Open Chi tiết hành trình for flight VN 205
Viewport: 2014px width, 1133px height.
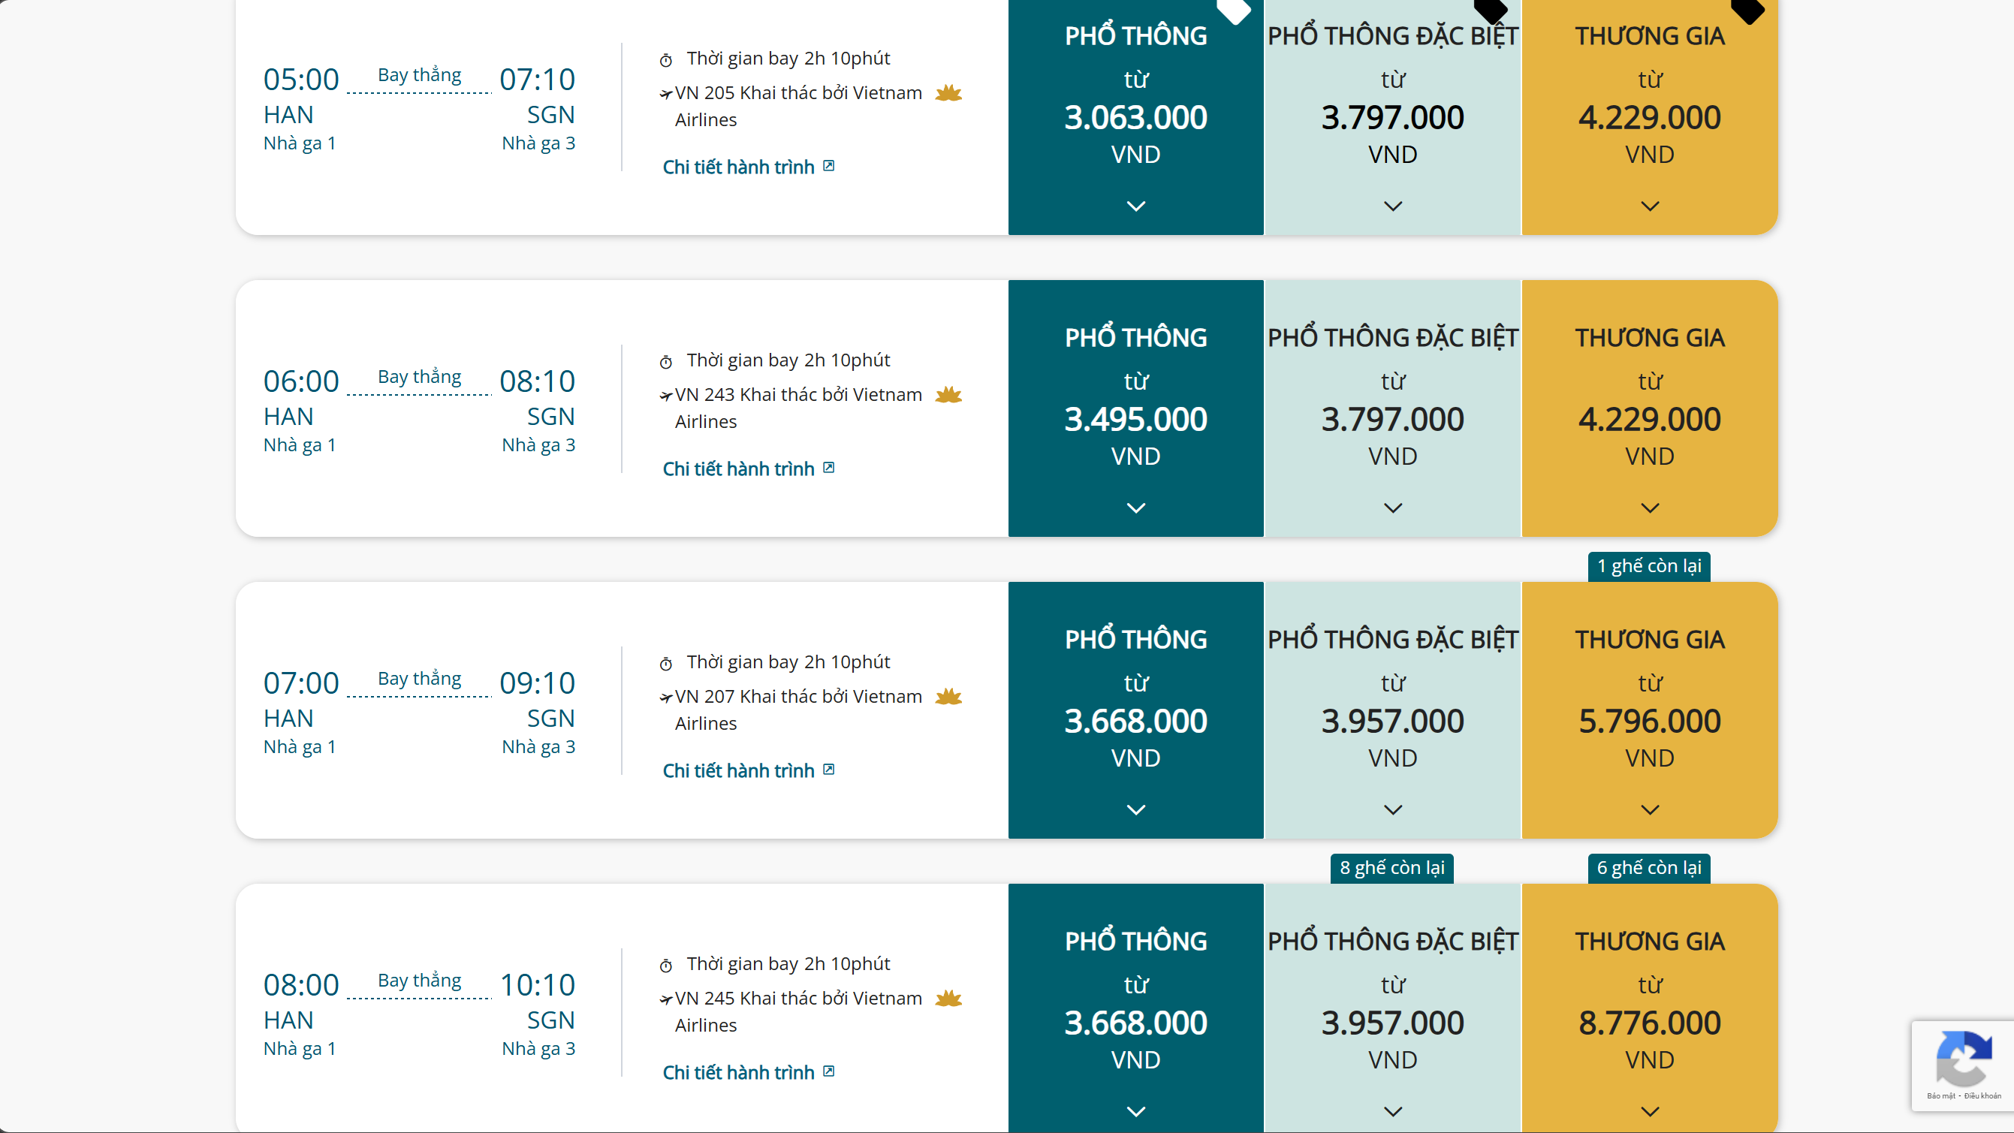739,167
